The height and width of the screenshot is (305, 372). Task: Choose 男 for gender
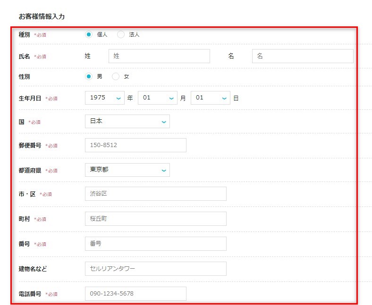89,76
